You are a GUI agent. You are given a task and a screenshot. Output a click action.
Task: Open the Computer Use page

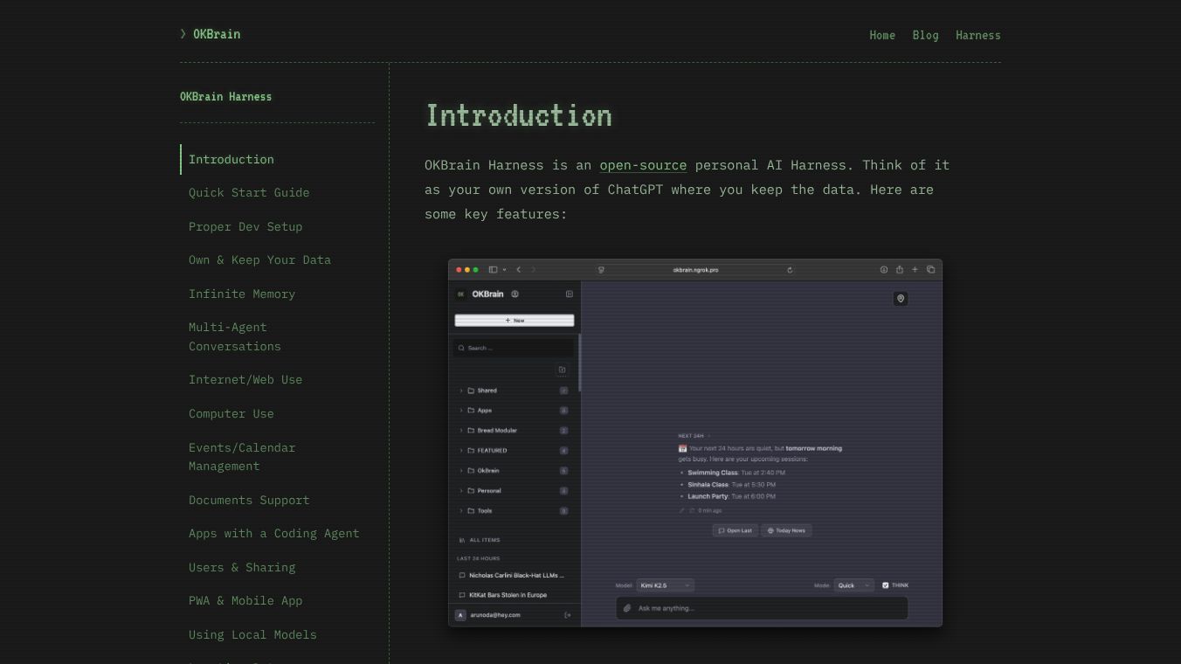coord(231,413)
